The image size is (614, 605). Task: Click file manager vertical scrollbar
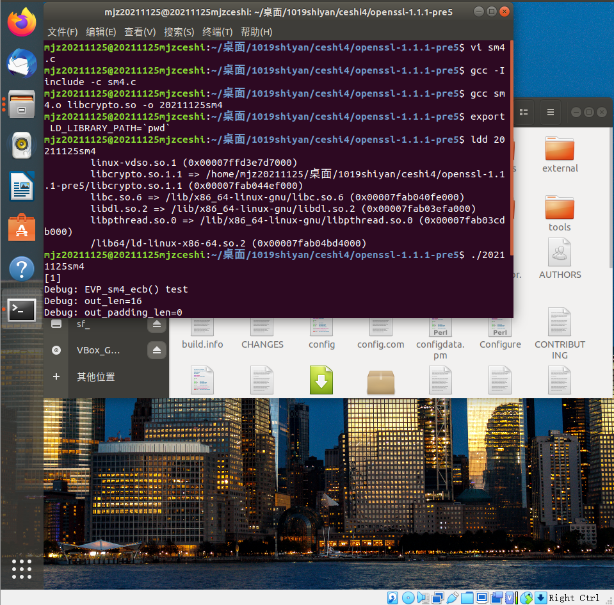tap(611, 198)
